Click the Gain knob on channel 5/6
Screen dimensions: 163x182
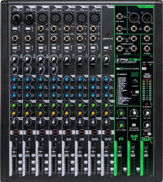(x=67, y=59)
